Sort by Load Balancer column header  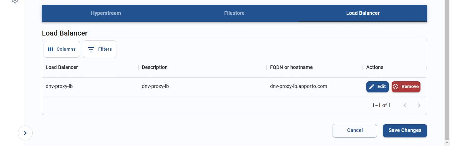click(x=62, y=67)
